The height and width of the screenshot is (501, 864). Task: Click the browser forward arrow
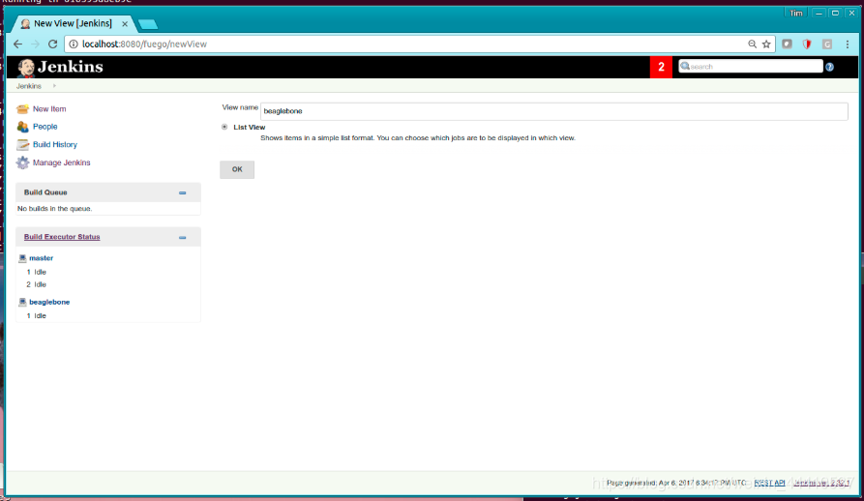point(35,44)
